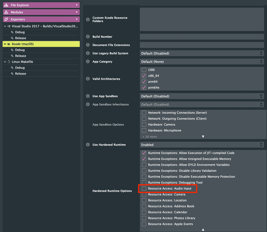Click info icon for Custom Xcode Resource Folders
The image size is (267, 232).
tap(88, 19)
